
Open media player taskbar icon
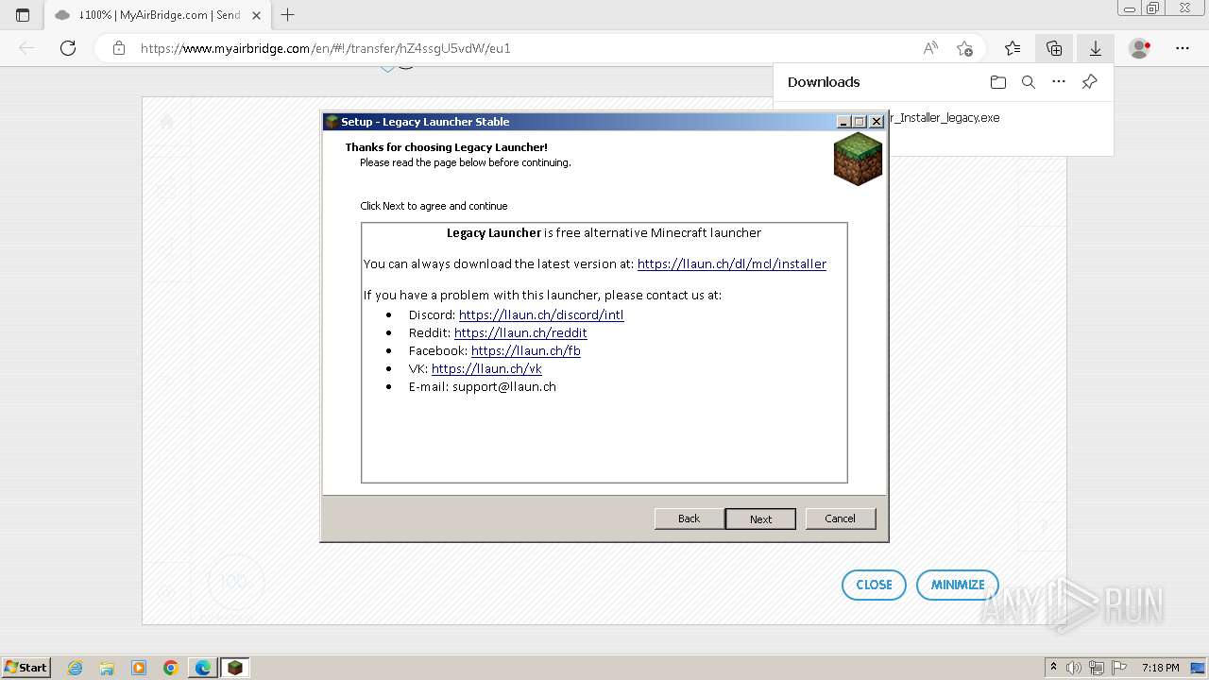pos(139,668)
